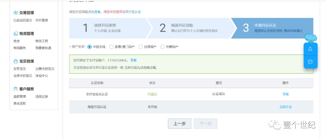Click the 未开始 status text
The height and width of the screenshot is (139, 326).
click(152, 107)
